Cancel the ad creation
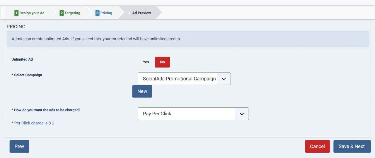 click(x=317, y=146)
